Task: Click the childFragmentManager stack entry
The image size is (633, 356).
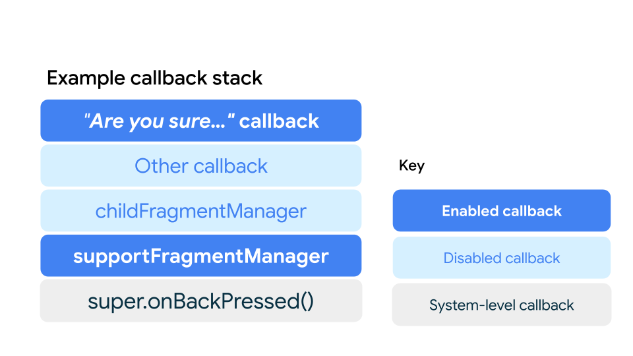Action: coord(200,211)
